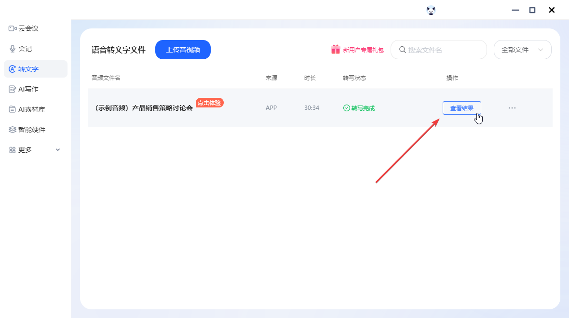Image resolution: width=569 pixels, height=318 pixels.
Task: Open the (示例音频) 产品销售策略讨论会 file
Action: pos(143,108)
